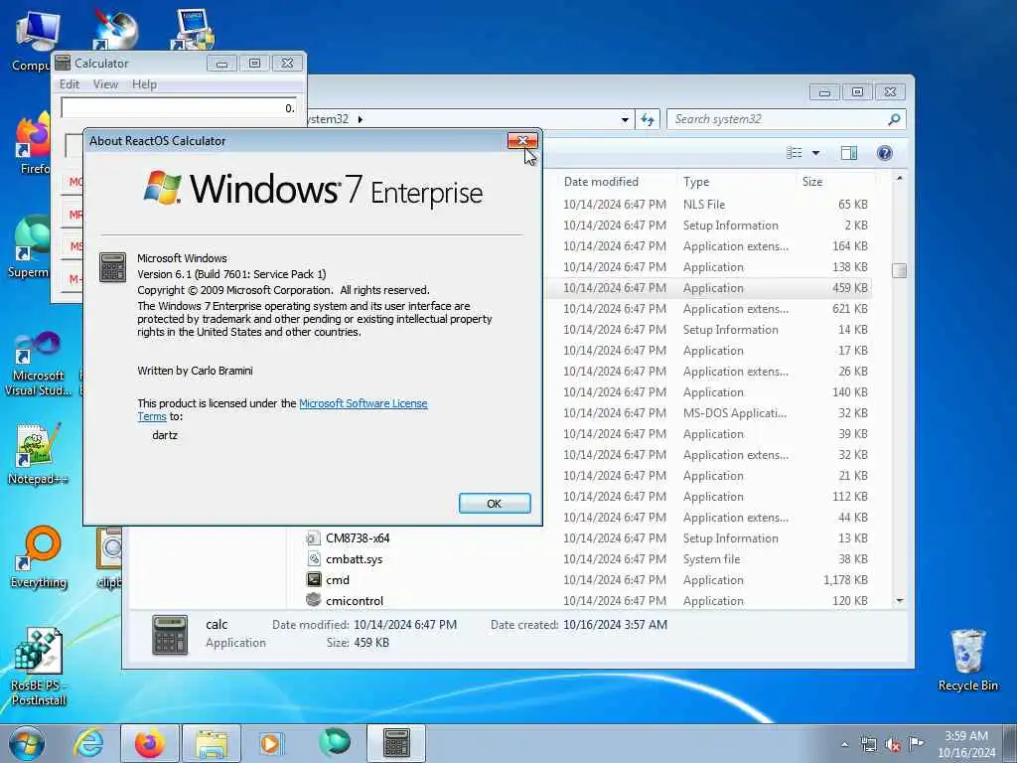Open the Help menu in Calculator
The width and height of the screenshot is (1017, 763).
coord(144,84)
